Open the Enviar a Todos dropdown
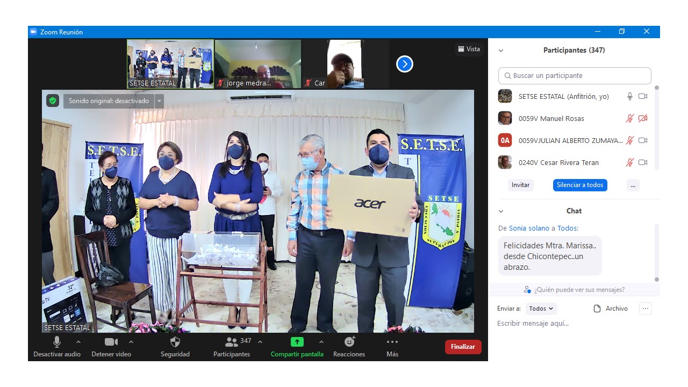This screenshot has height=387, width=688. pyautogui.click(x=541, y=309)
